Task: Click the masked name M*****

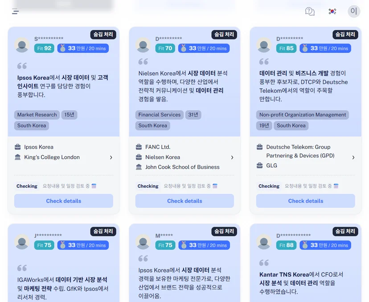Action: pyautogui.click(x=164, y=236)
